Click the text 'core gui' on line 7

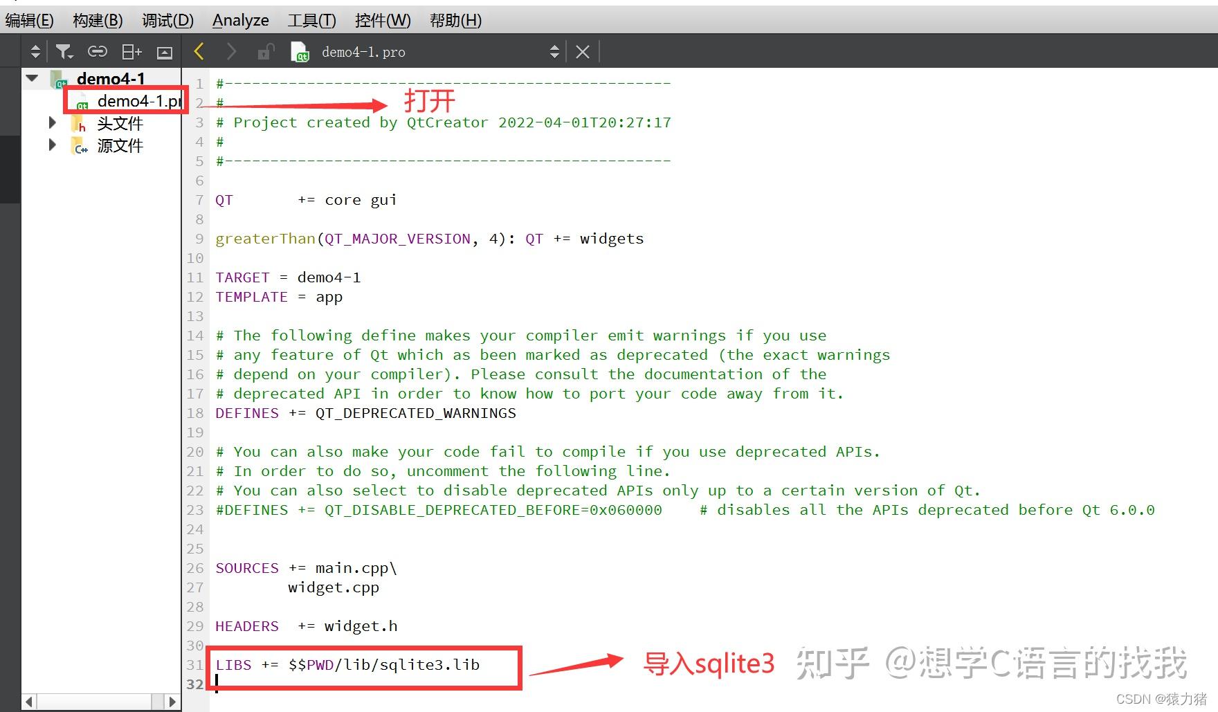(x=361, y=200)
